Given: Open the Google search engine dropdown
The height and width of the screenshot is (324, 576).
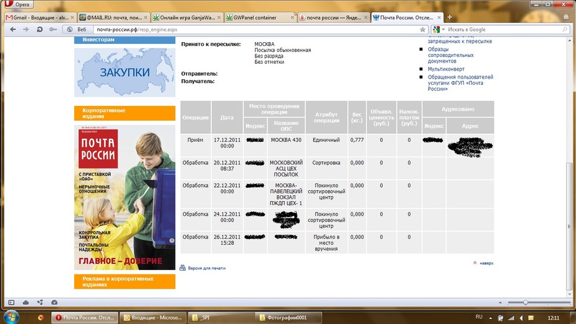Looking at the screenshot, I should 439,29.
